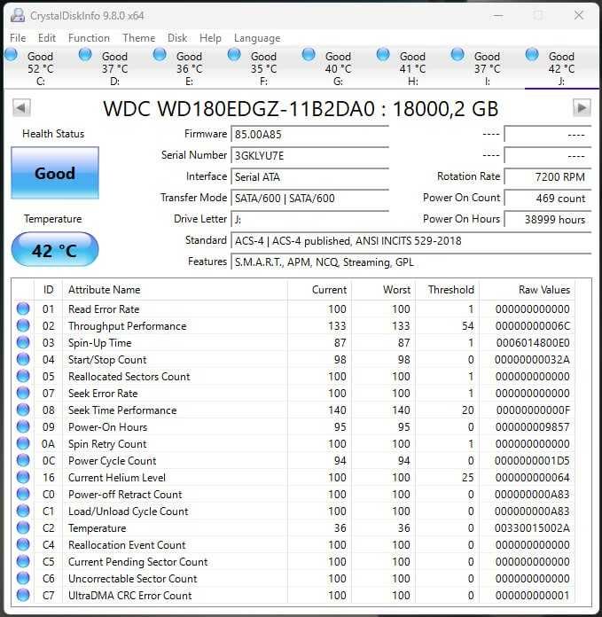Click status icon of Uncorrectable Sector Count row
This screenshot has height=617, width=602.
pos(23,578)
